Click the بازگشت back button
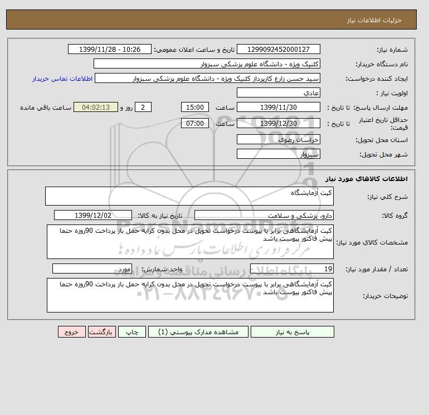429x415 pixels. [x=102, y=332]
